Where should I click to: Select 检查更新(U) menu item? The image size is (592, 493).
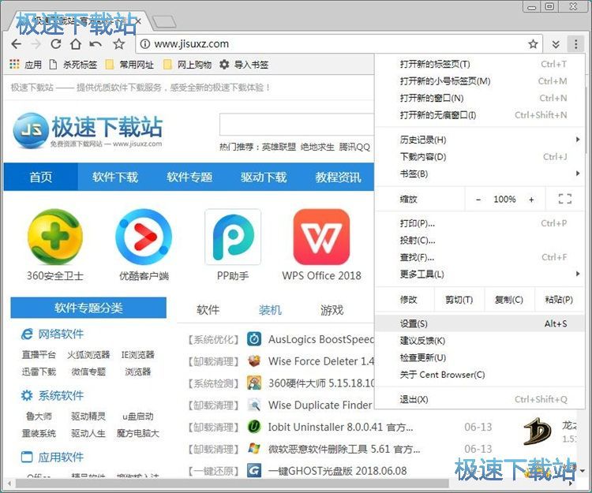click(479, 357)
